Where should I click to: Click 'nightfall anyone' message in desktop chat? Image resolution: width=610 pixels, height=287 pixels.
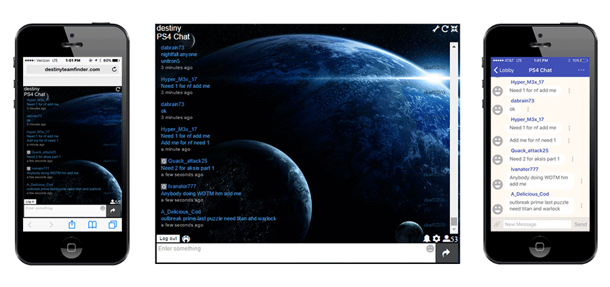(179, 54)
